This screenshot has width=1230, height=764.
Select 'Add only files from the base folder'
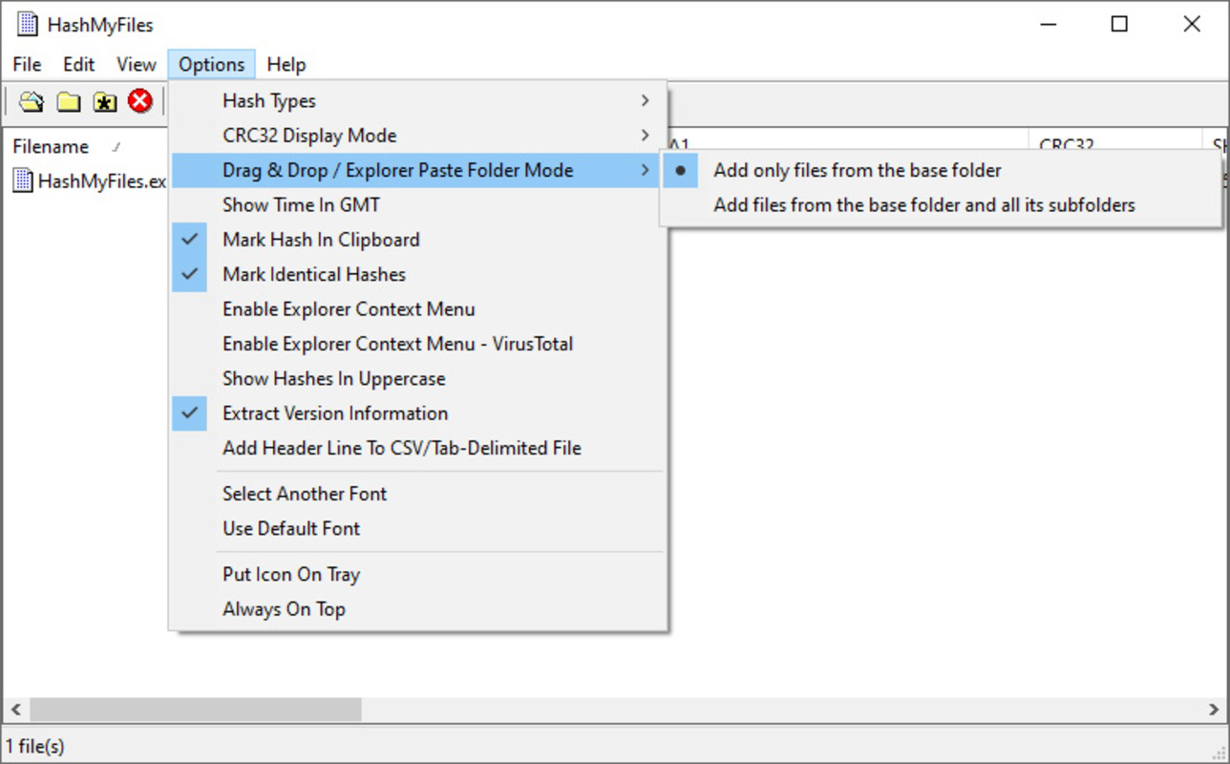click(940, 171)
